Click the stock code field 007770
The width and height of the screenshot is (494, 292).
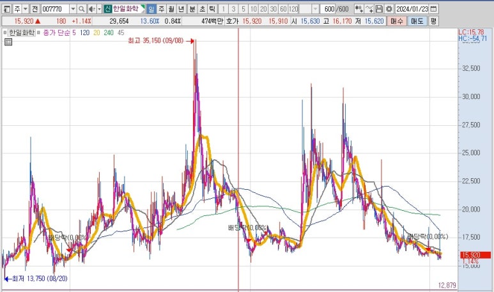click(55, 9)
